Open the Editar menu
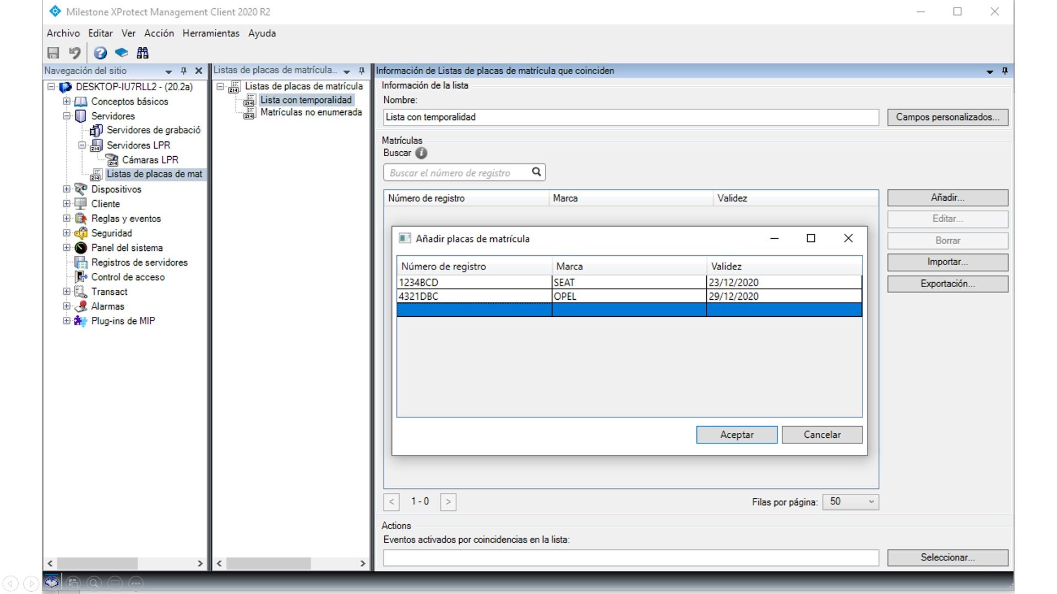 coord(100,34)
